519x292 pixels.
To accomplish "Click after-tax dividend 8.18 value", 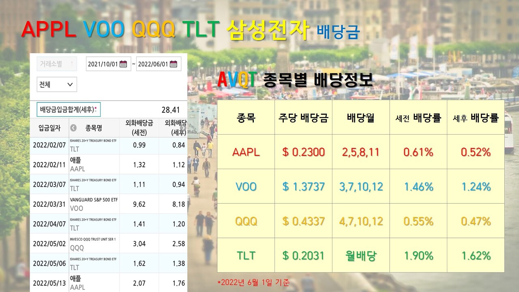I will point(178,204).
